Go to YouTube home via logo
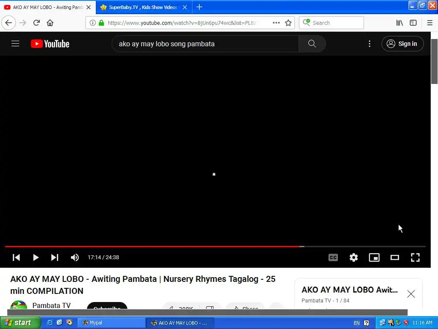The image size is (438, 329). [50, 44]
